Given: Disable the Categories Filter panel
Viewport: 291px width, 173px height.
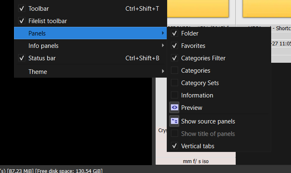Looking at the screenshot, I should click(x=174, y=58).
